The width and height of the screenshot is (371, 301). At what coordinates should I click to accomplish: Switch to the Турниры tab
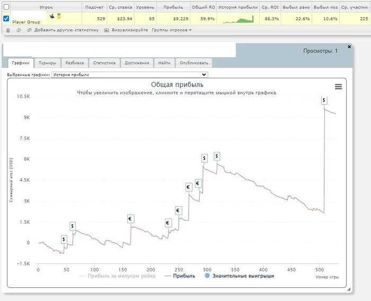pyautogui.click(x=47, y=63)
